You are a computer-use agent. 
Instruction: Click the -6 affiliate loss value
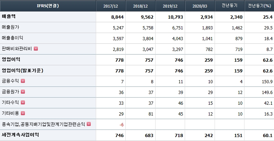pyautogui.click(x=122, y=125)
